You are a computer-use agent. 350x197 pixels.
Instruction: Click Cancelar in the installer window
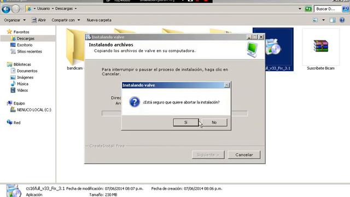(244, 154)
